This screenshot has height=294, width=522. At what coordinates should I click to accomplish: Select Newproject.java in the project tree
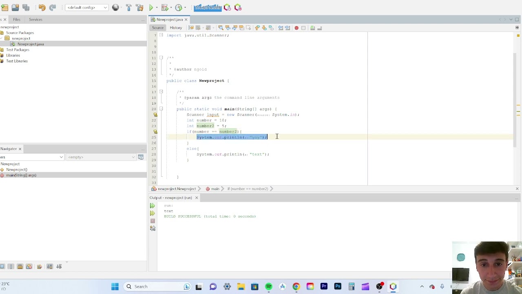31,44
